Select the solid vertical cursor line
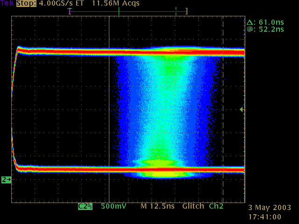 coord(109,109)
